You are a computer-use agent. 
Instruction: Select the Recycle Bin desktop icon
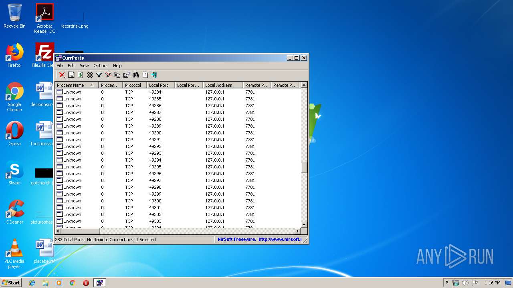tap(14, 16)
